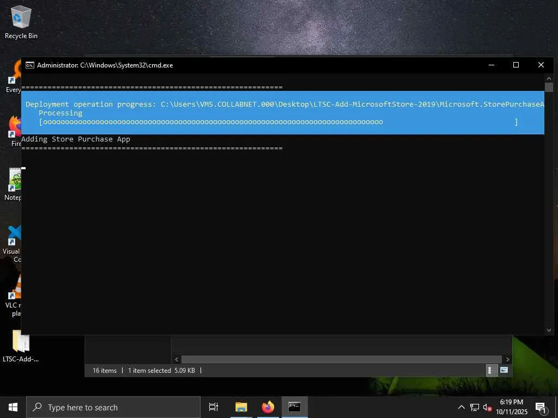Open the Windows Start menu
Image resolution: width=558 pixels, height=418 pixels.
tap(13, 407)
